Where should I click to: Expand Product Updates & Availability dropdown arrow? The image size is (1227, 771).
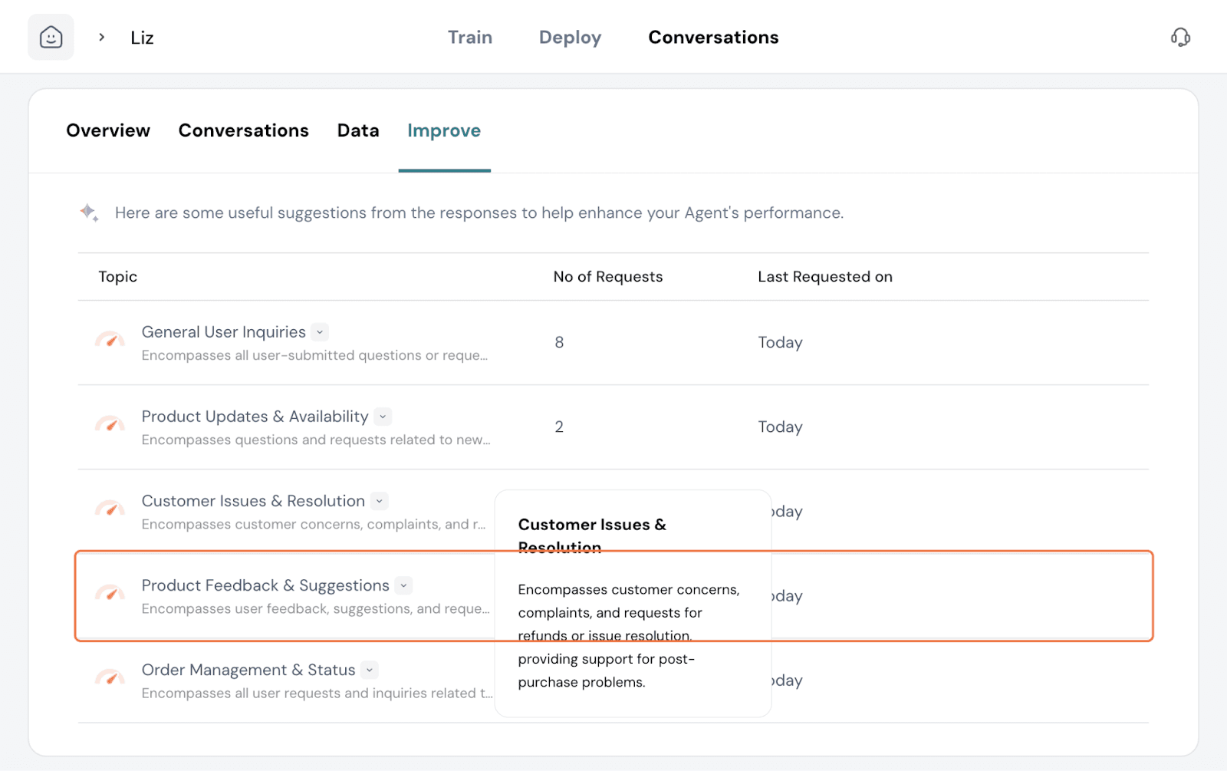click(x=383, y=417)
